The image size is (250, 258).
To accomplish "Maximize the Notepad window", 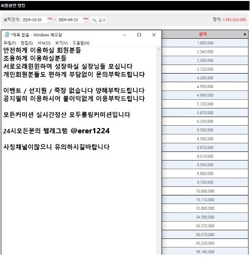I will pos(139,35).
